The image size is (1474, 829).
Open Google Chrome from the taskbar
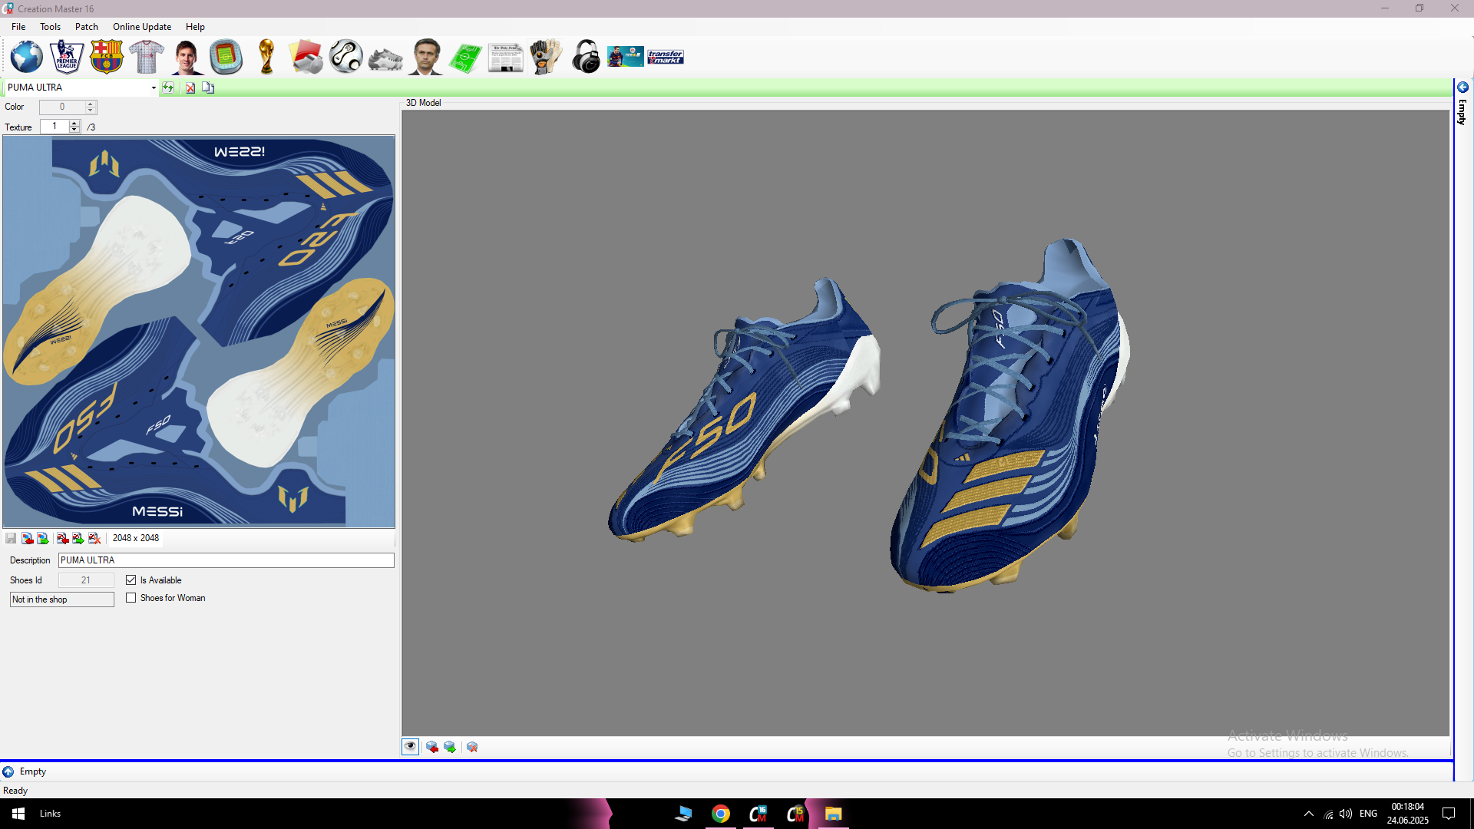coord(721,814)
